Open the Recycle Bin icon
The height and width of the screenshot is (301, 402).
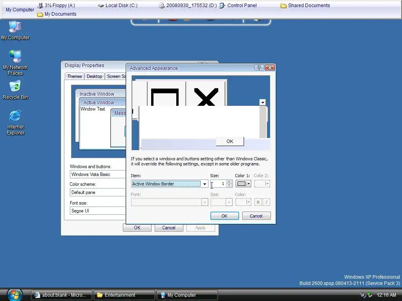pos(15,90)
